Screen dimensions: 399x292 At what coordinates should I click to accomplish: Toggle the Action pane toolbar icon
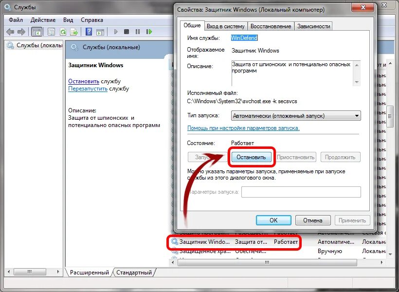(100, 32)
